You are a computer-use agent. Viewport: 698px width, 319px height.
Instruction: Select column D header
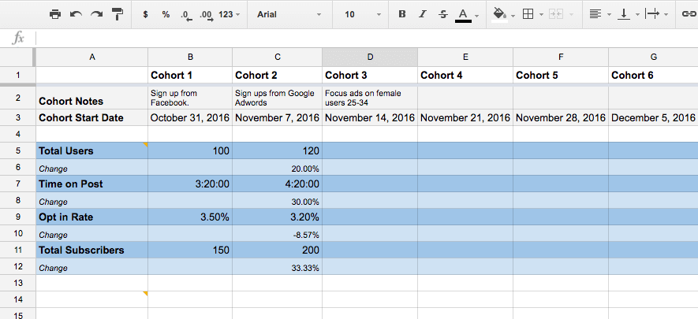pyautogui.click(x=370, y=57)
